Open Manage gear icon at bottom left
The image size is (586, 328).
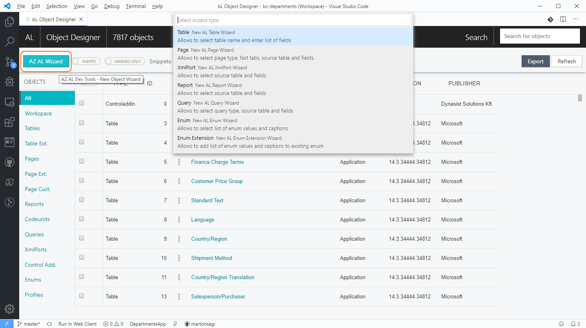tap(9, 309)
